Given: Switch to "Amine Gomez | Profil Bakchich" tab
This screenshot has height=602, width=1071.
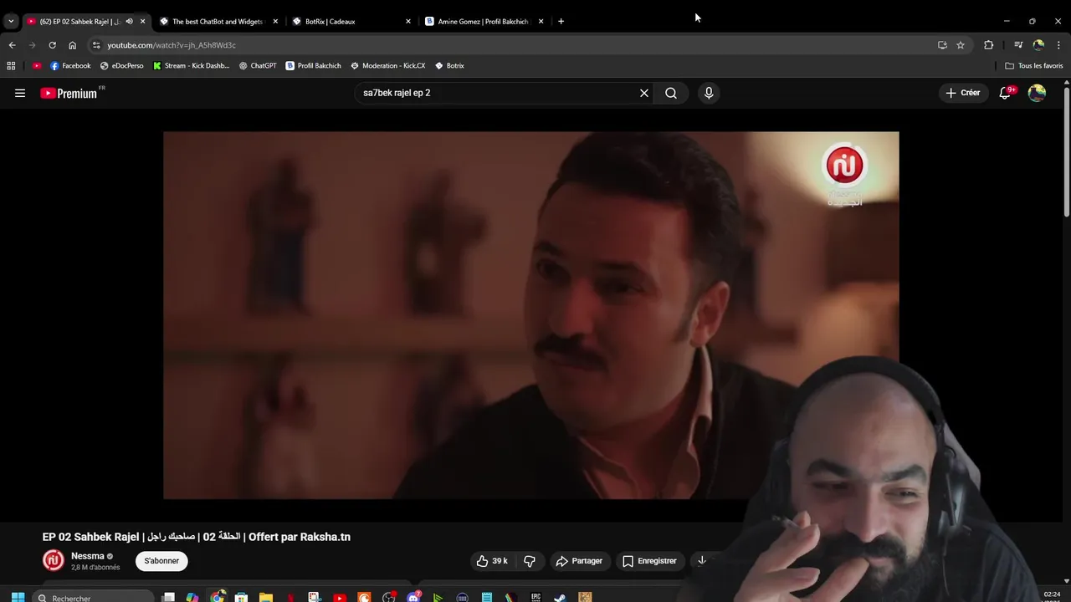Looking at the screenshot, I should (483, 22).
